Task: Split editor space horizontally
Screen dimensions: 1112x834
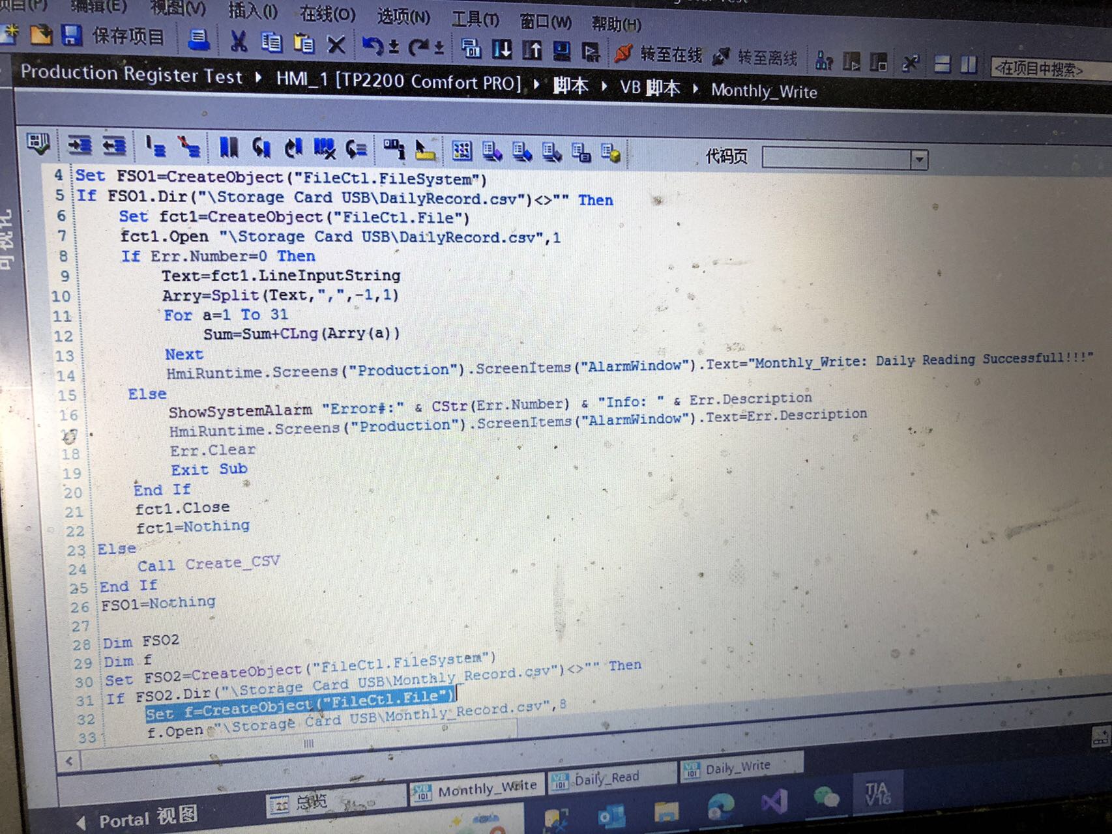Action: tap(942, 65)
